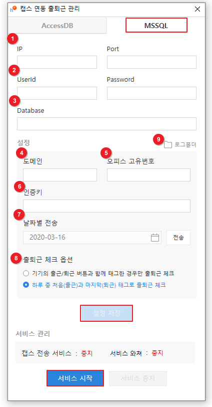Click the app logo in title bar
Image resolution: width=212 pixels, height=407 pixels.
(13, 9)
